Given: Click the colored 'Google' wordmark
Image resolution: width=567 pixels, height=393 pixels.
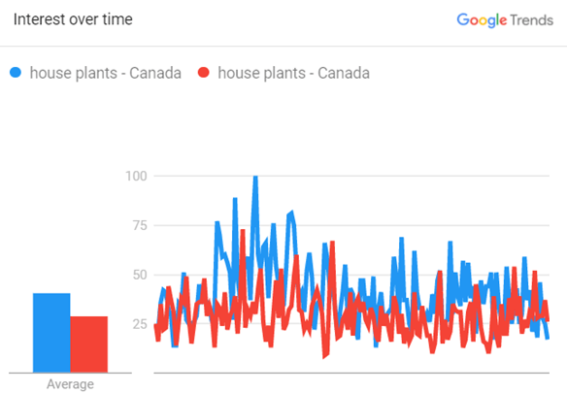Looking at the screenshot, I should pyautogui.click(x=482, y=20).
